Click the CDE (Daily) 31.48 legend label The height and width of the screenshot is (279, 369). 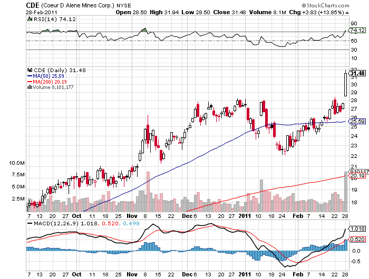[60, 70]
